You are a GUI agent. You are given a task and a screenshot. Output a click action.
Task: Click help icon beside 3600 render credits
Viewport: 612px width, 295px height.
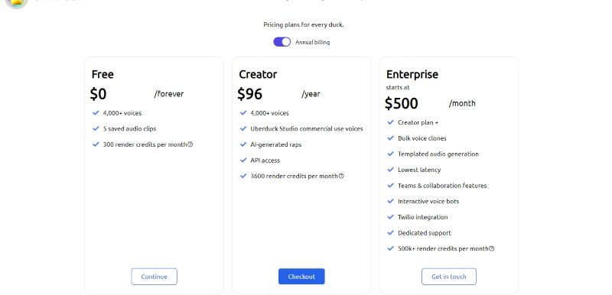click(x=341, y=176)
